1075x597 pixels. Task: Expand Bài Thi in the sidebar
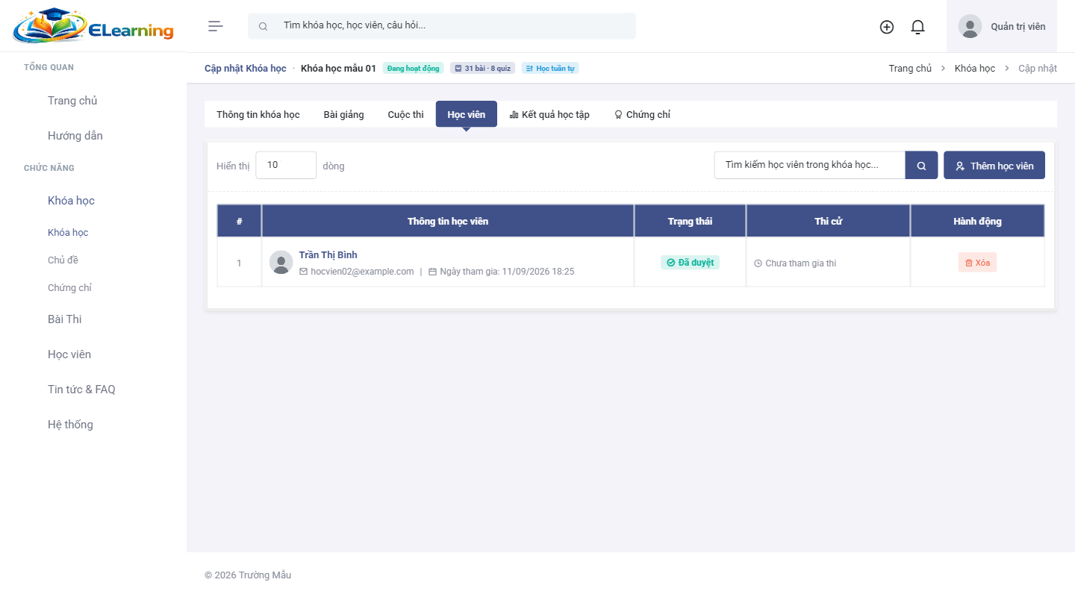(65, 319)
